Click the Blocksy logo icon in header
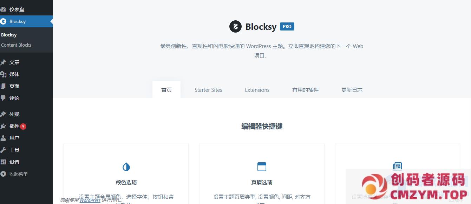 (x=235, y=27)
